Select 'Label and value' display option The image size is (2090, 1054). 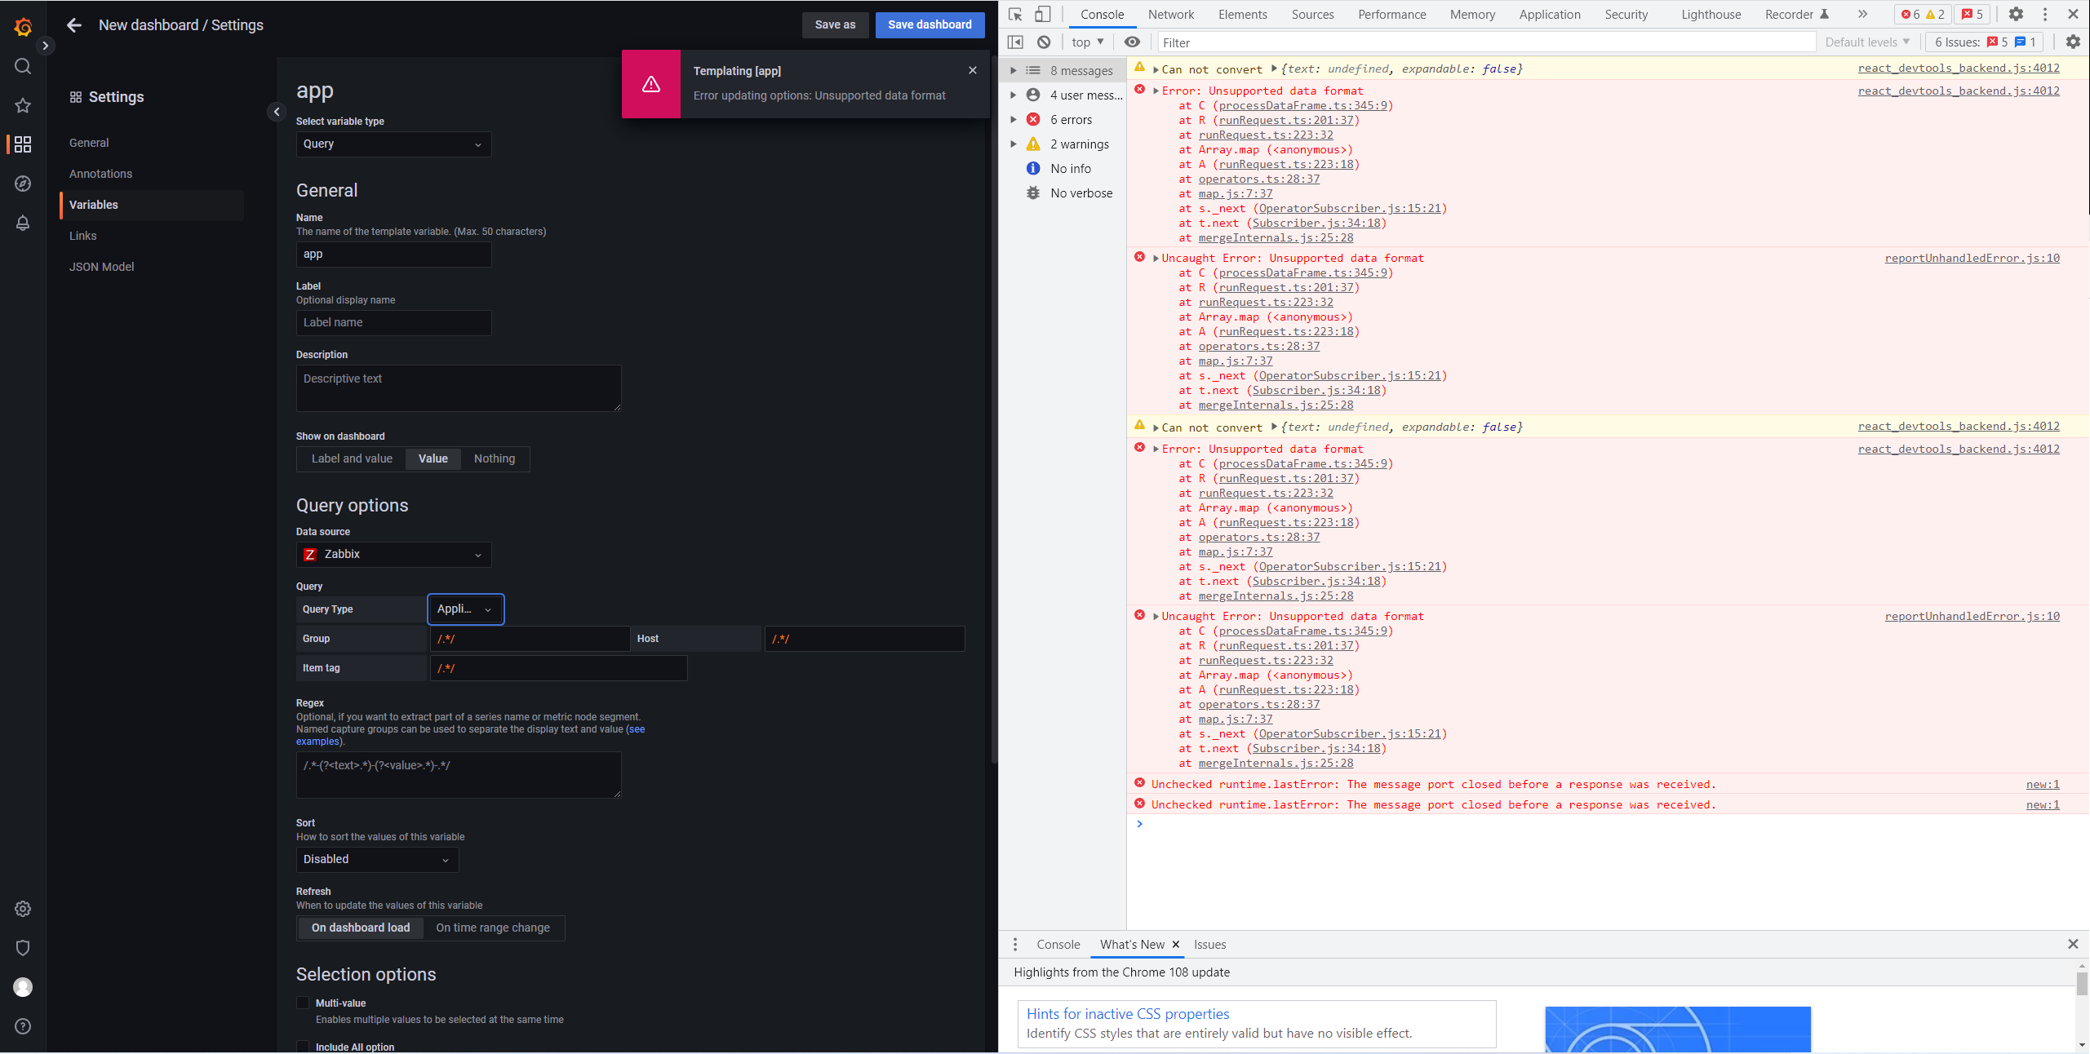[x=351, y=458]
